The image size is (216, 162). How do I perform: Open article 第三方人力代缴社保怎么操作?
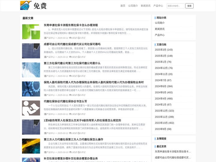(73, 139)
